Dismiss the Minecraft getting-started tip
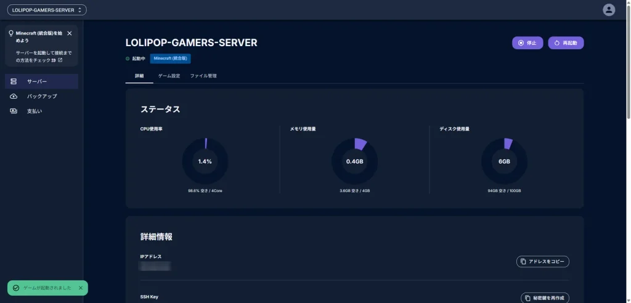Screen dimensions: 631x303 pos(69,33)
